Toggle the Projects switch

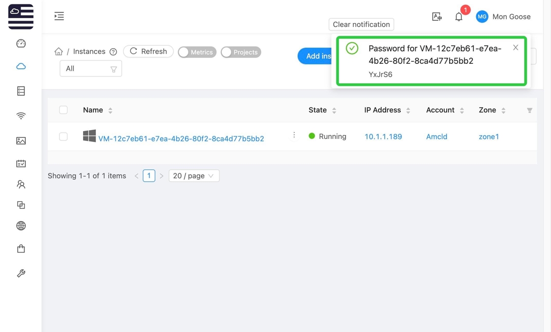pos(241,52)
